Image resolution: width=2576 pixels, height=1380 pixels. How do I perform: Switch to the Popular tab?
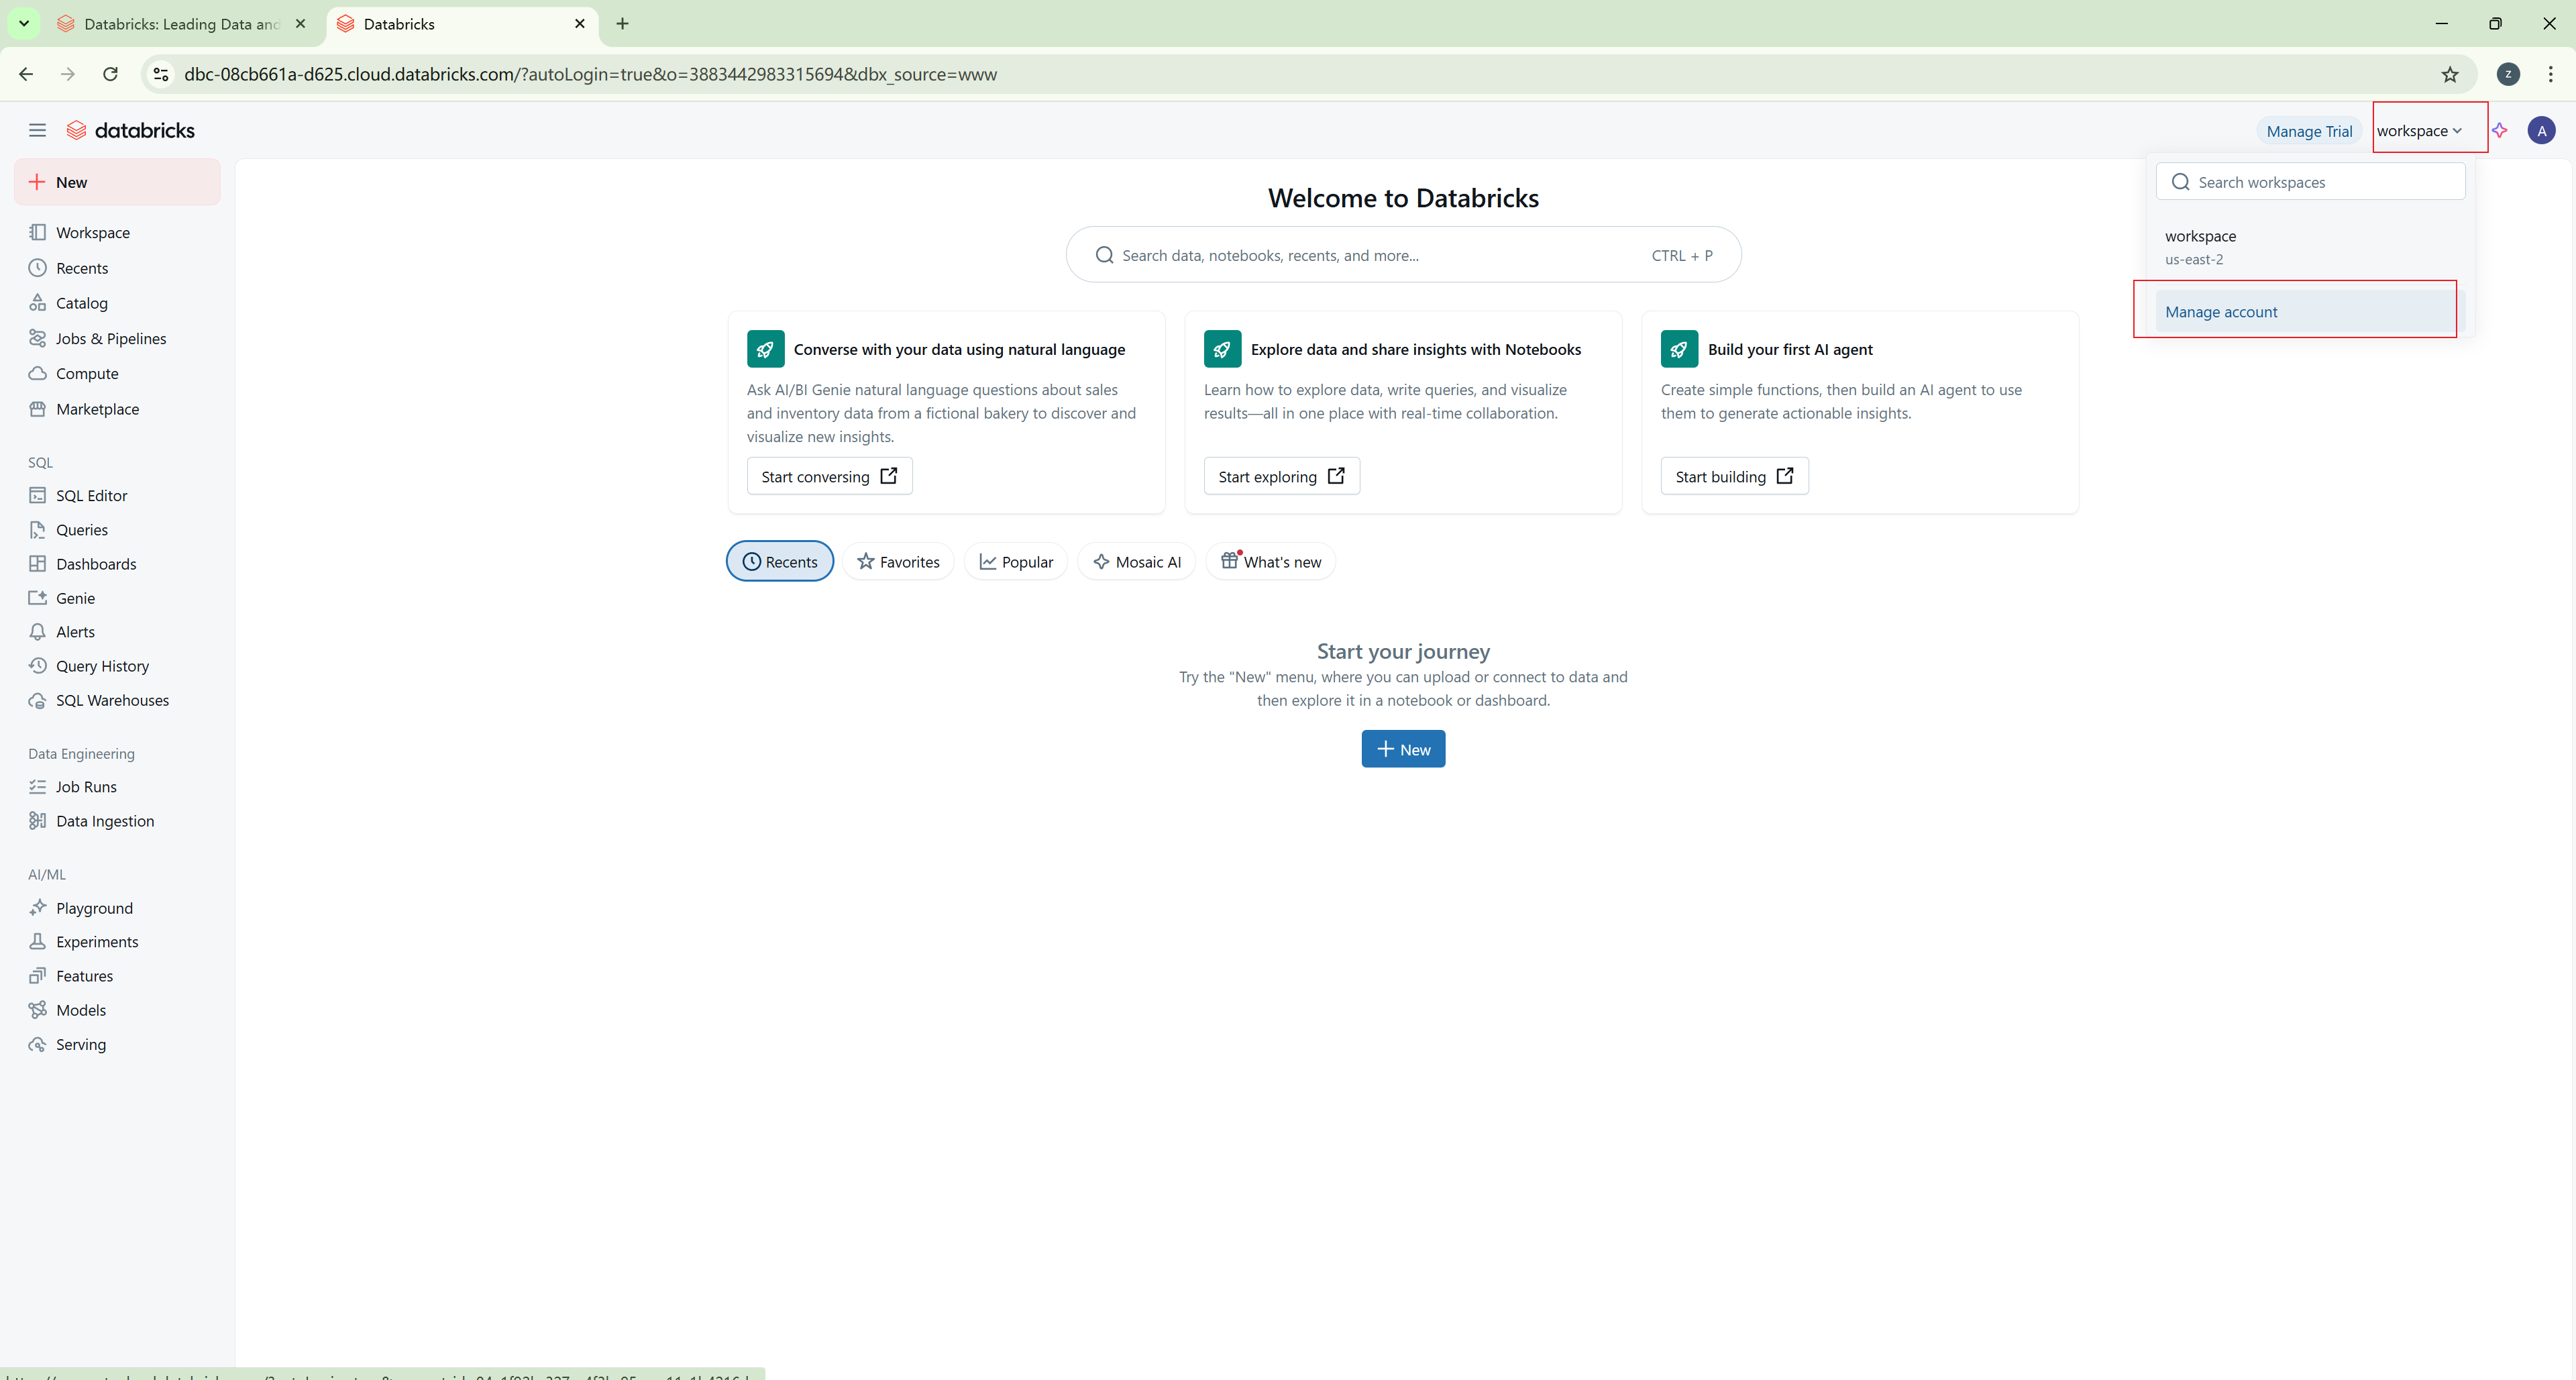(1016, 562)
